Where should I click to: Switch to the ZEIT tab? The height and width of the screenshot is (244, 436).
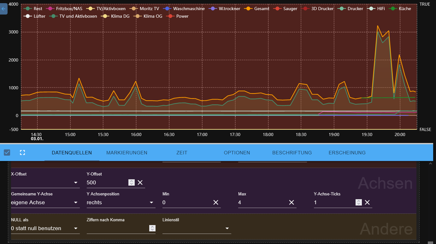pos(182,153)
